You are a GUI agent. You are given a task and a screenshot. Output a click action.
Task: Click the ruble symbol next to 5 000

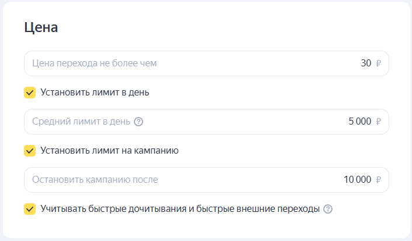(379, 122)
